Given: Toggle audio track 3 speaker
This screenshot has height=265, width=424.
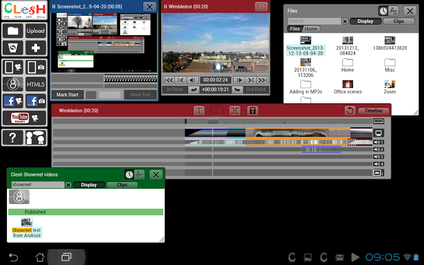Looking at the screenshot, I should [378, 157].
